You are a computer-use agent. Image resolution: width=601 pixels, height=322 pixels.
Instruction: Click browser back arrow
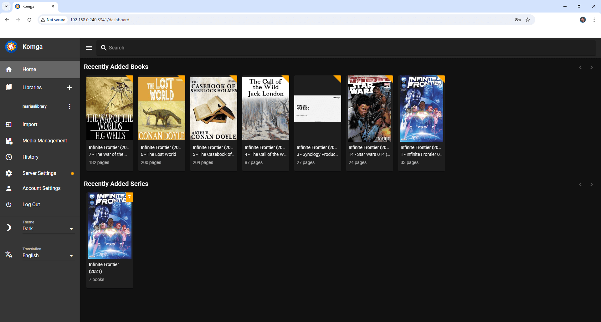[7, 20]
